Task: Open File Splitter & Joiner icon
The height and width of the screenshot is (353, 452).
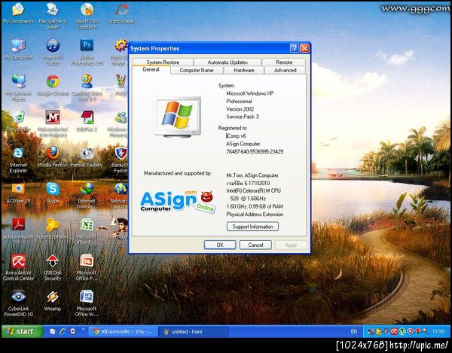Action: pyautogui.click(x=53, y=16)
